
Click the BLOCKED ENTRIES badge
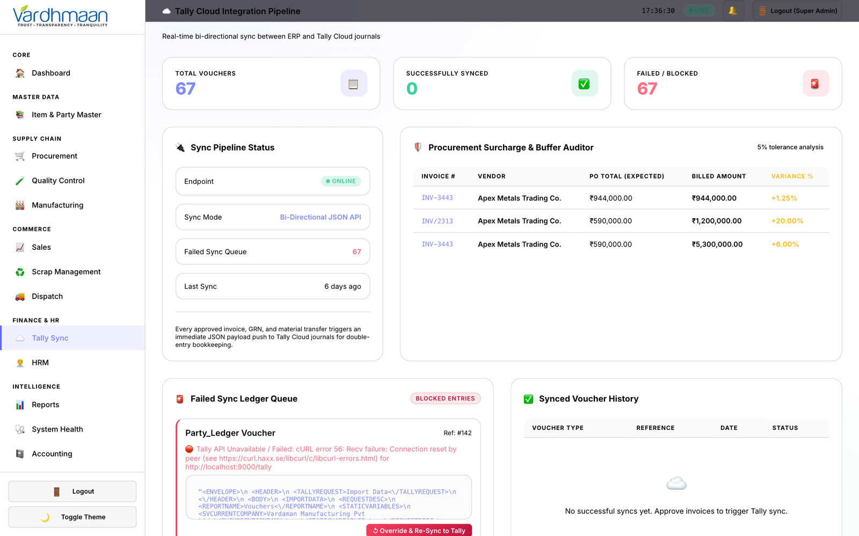445,399
